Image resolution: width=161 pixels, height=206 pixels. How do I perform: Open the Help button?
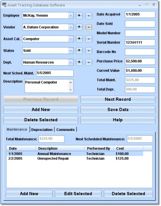118,120
